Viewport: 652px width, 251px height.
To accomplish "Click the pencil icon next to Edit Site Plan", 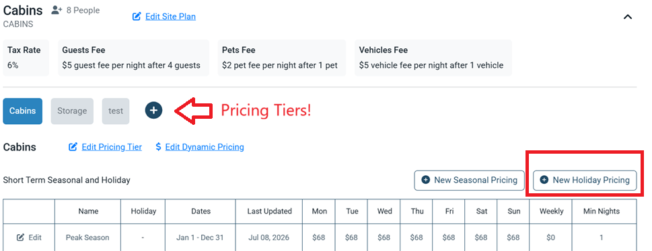I will tap(137, 17).
